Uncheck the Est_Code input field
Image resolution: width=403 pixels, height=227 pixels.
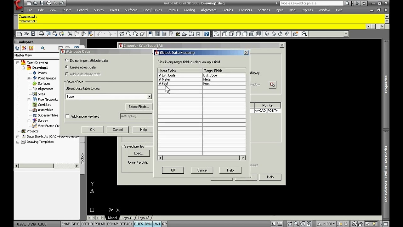[x=160, y=75]
